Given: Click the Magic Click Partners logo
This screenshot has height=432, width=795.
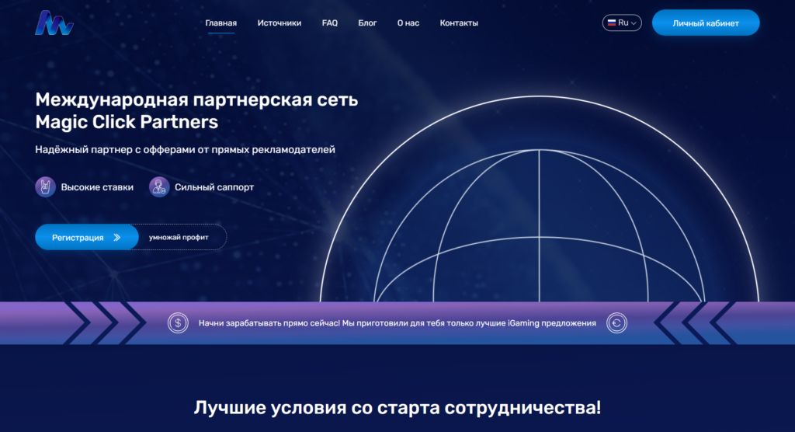Looking at the screenshot, I should (x=54, y=23).
